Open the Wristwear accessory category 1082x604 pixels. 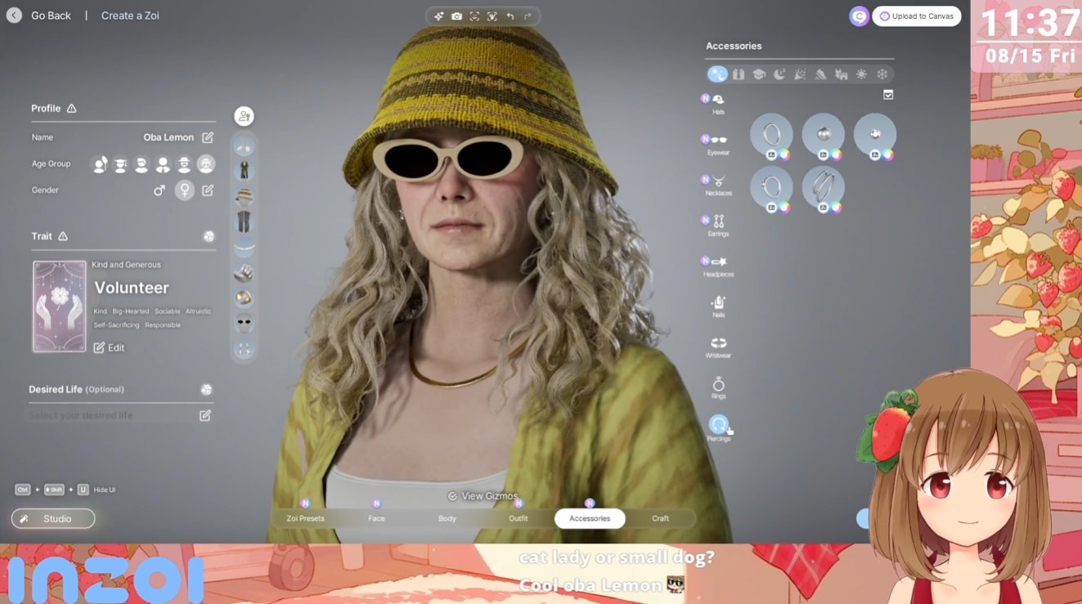point(718,347)
